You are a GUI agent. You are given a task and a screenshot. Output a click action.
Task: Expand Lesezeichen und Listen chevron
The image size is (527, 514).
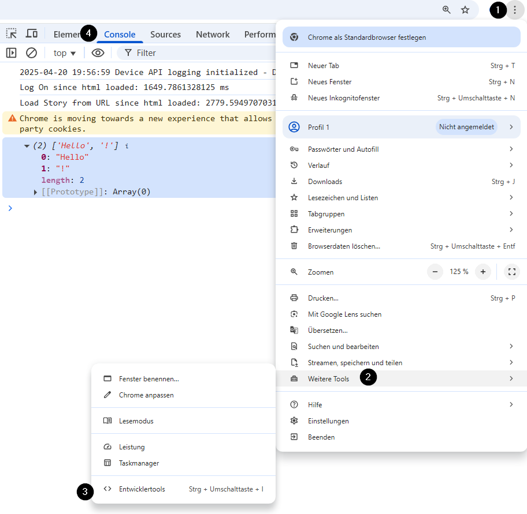coord(511,197)
